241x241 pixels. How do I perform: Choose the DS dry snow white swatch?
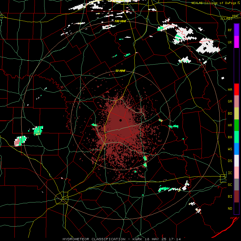click(236, 161)
